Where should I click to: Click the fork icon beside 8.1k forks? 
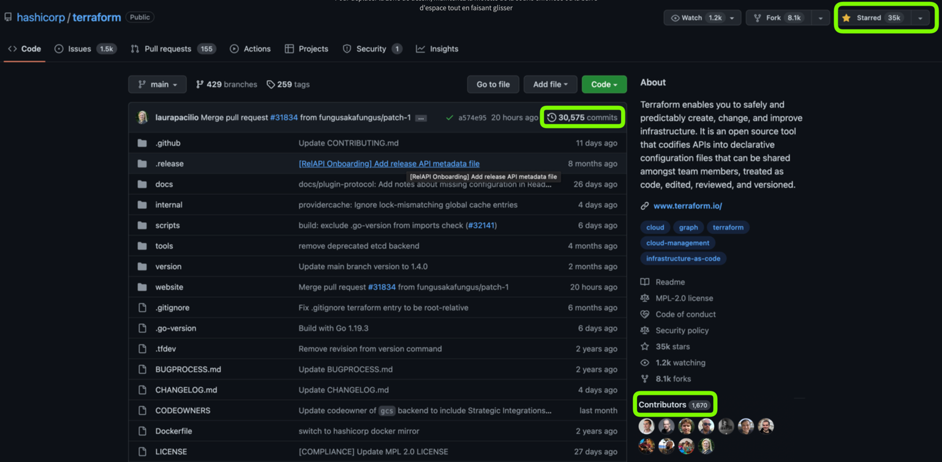644,379
